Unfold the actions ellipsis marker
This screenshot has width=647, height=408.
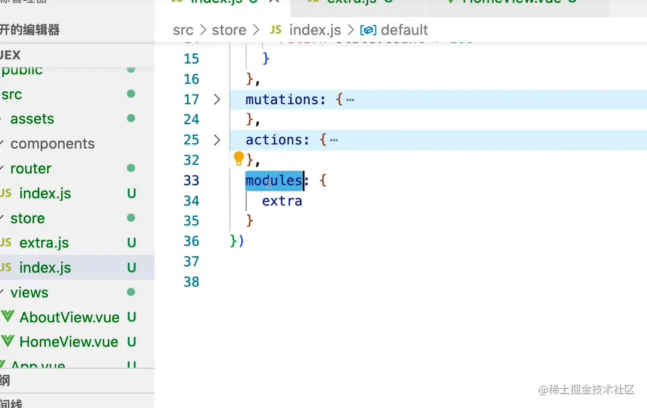click(x=334, y=140)
